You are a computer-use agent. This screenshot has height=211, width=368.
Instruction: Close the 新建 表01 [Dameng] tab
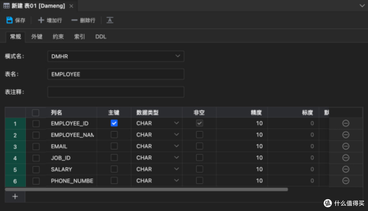point(71,6)
